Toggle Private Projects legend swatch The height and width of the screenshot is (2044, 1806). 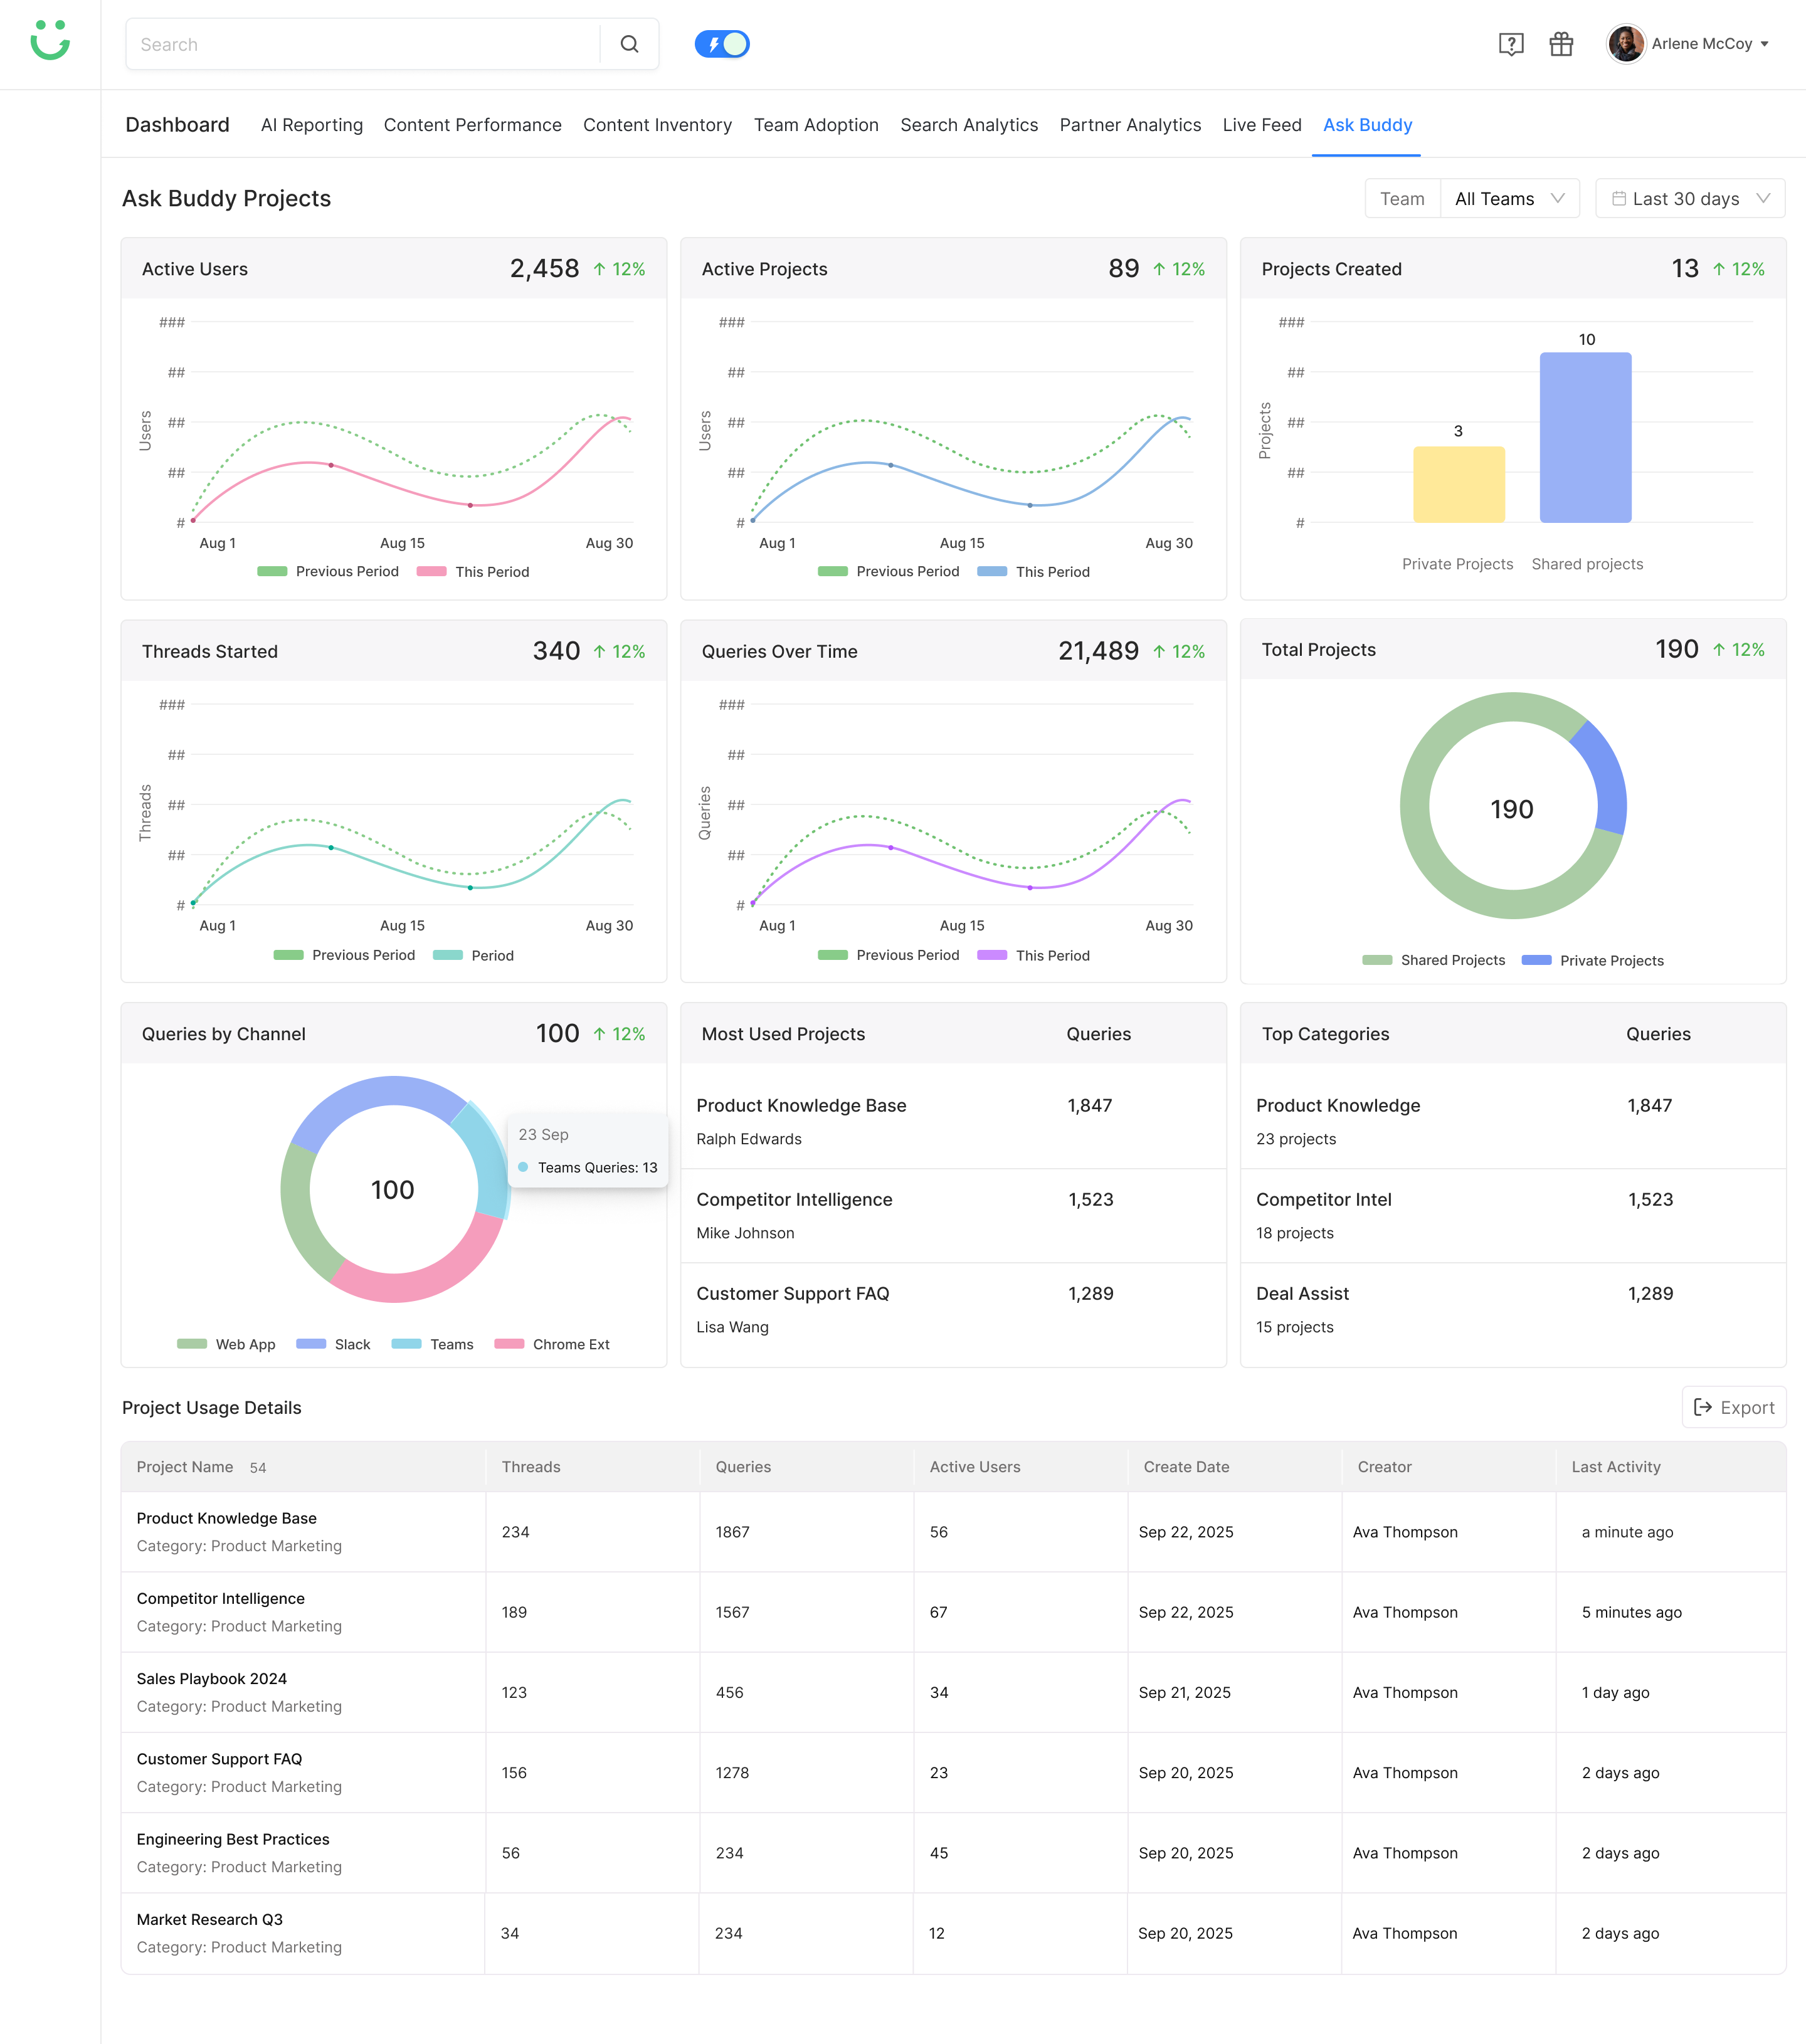point(1536,960)
